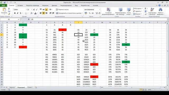Toggle top vertical alignment
This screenshot has height=95, width=169.
(x=41, y=9)
